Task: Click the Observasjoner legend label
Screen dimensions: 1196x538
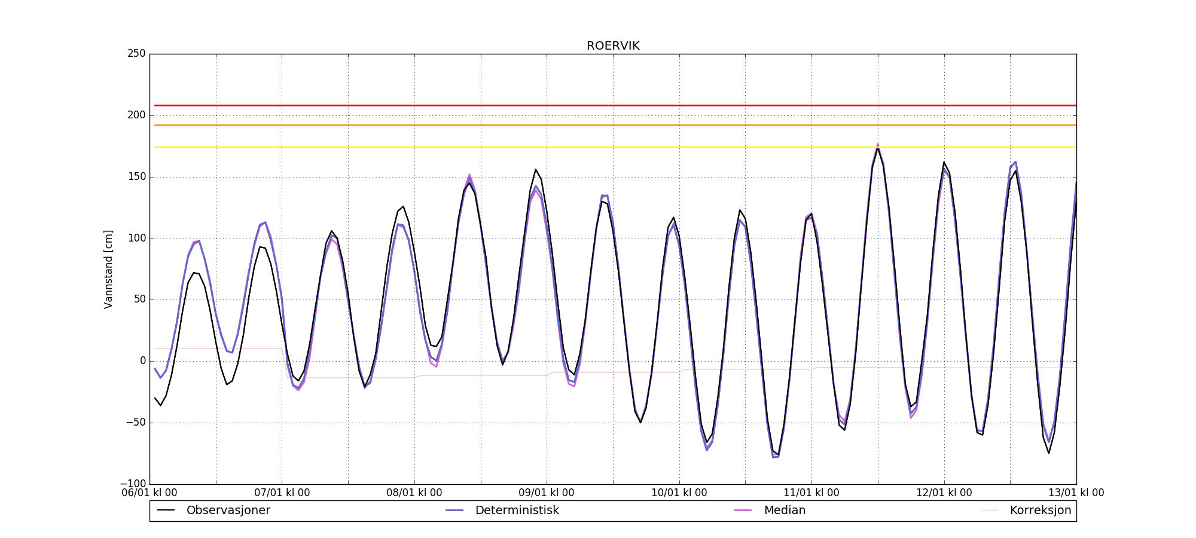Action: (x=228, y=511)
